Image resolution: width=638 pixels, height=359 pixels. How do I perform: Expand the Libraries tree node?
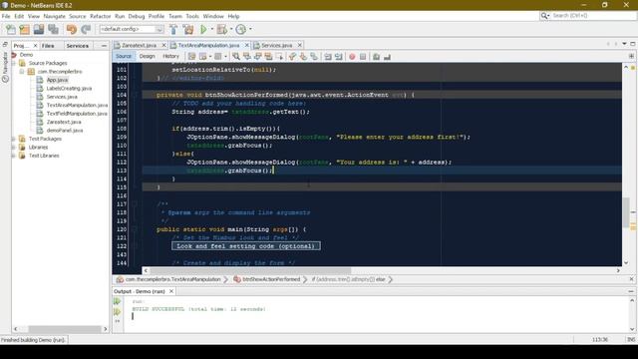[14, 148]
